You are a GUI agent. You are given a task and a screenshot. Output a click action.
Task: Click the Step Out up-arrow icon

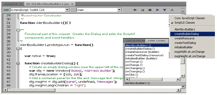[172, 10]
